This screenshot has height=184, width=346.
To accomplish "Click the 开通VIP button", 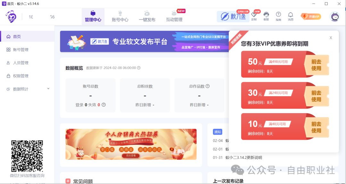I will tap(311, 17).
